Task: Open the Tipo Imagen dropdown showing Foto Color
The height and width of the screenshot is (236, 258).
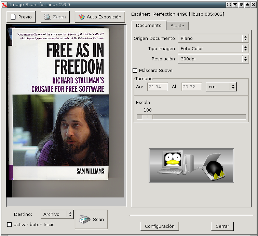Action: coord(214,49)
